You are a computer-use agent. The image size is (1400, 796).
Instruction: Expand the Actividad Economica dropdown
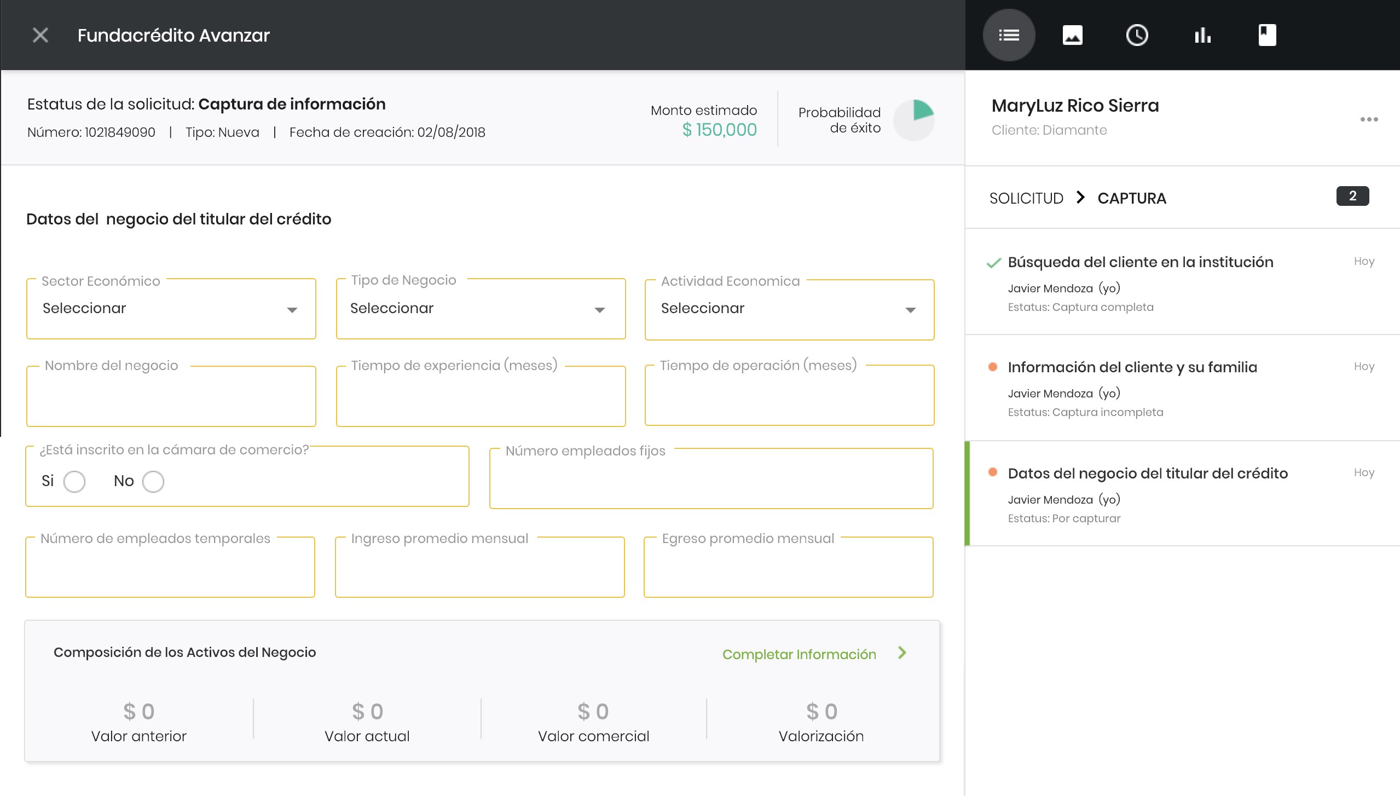[789, 309]
